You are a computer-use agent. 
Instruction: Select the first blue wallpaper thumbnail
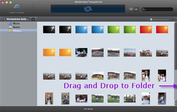tap(81, 29)
